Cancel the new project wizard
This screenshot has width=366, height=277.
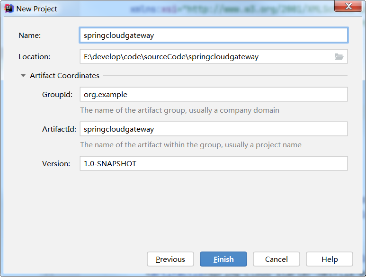point(277,259)
